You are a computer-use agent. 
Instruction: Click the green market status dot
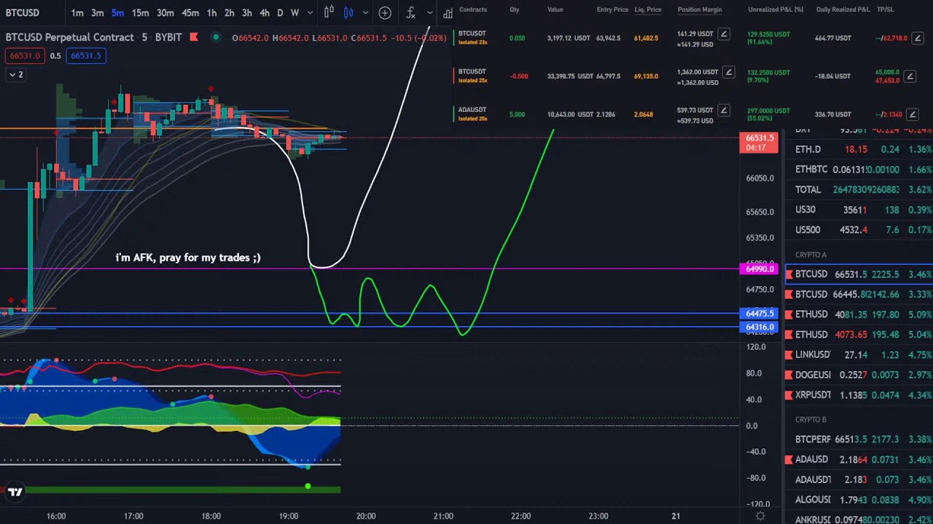click(x=216, y=37)
